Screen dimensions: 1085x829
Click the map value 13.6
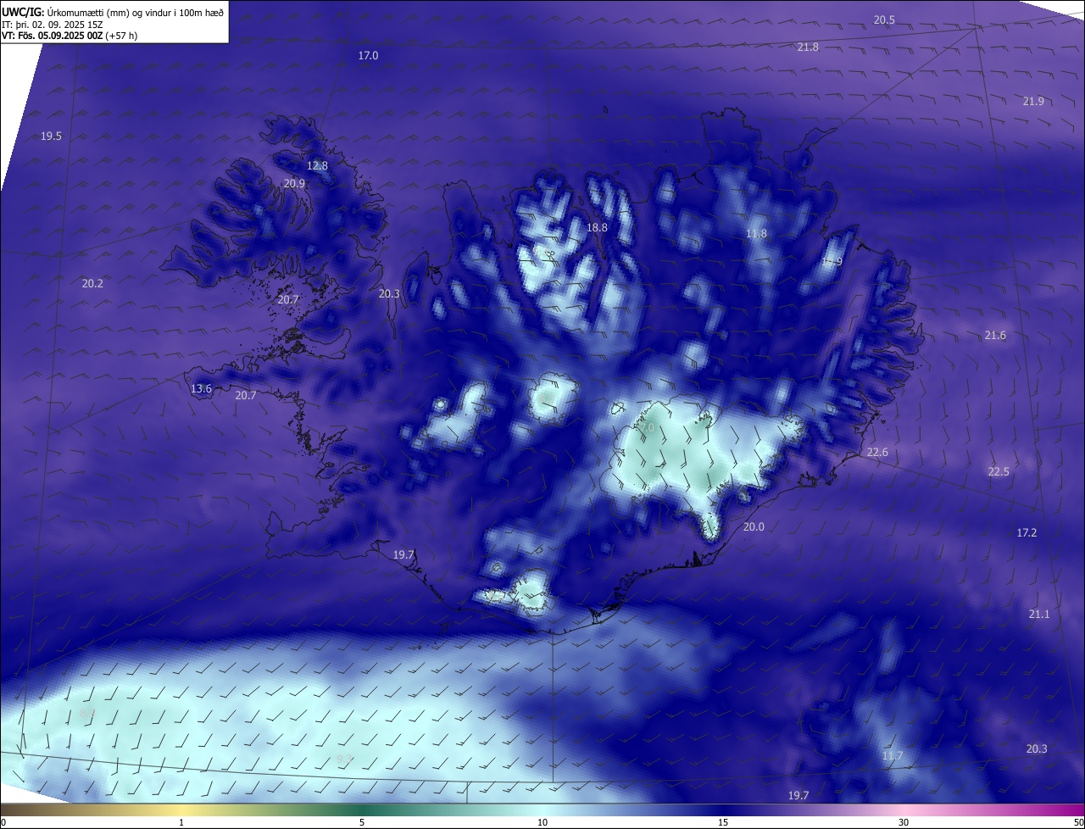(x=201, y=389)
